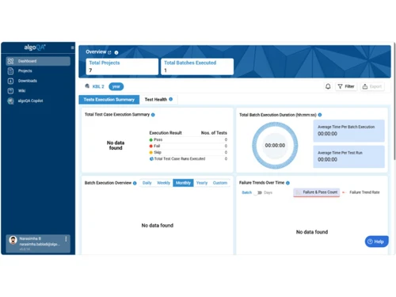The width and height of the screenshot is (396, 297).
Task: Select the Custom range option
Action: pos(220,183)
